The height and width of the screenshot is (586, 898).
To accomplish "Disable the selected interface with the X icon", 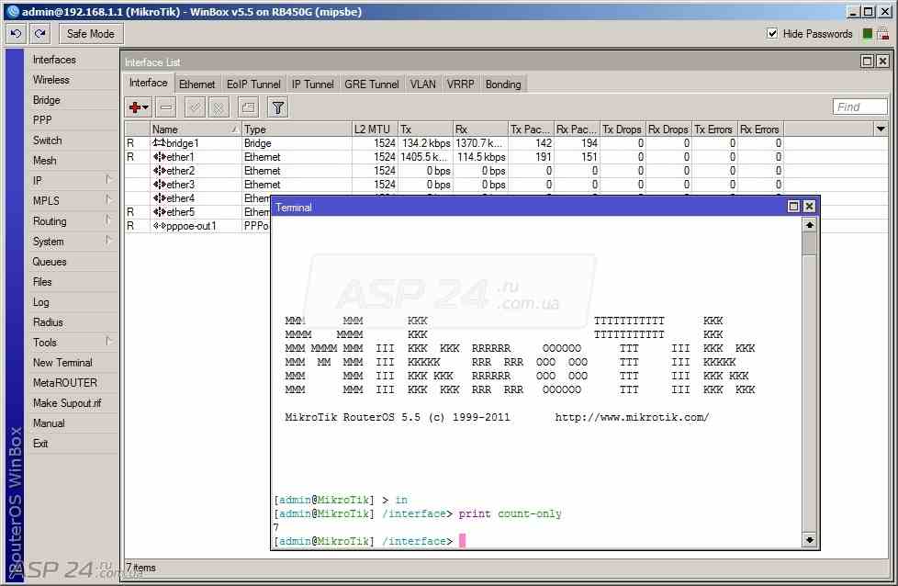I will pos(219,107).
